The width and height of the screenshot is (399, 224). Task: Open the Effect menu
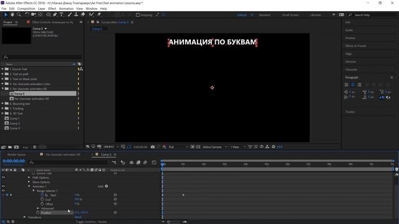tap(52, 8)
